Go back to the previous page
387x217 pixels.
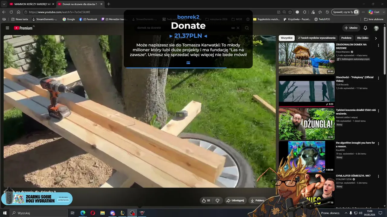pos(4,12)
